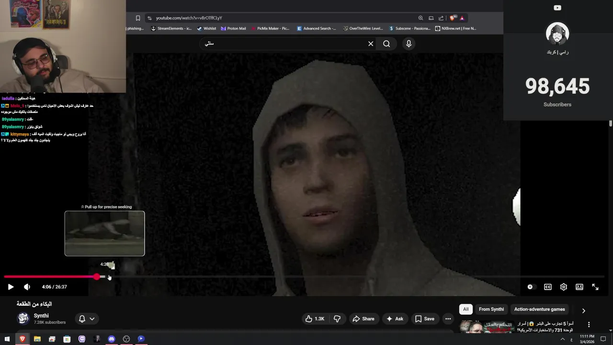The width and height of the screenshot is (613, 345).
Task: Open the seek preview thumbnail
Action: tap(104, 233)
